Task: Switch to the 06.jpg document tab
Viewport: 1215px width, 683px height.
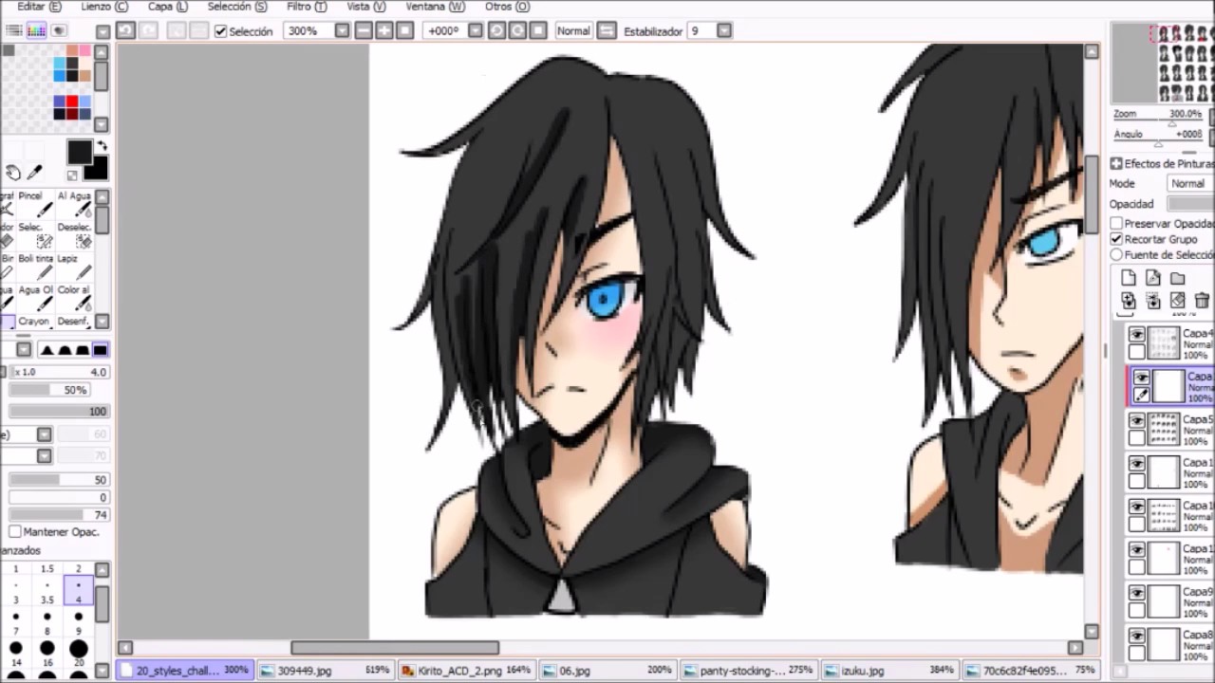Action: pyautogui.click(x=607, y=671)
